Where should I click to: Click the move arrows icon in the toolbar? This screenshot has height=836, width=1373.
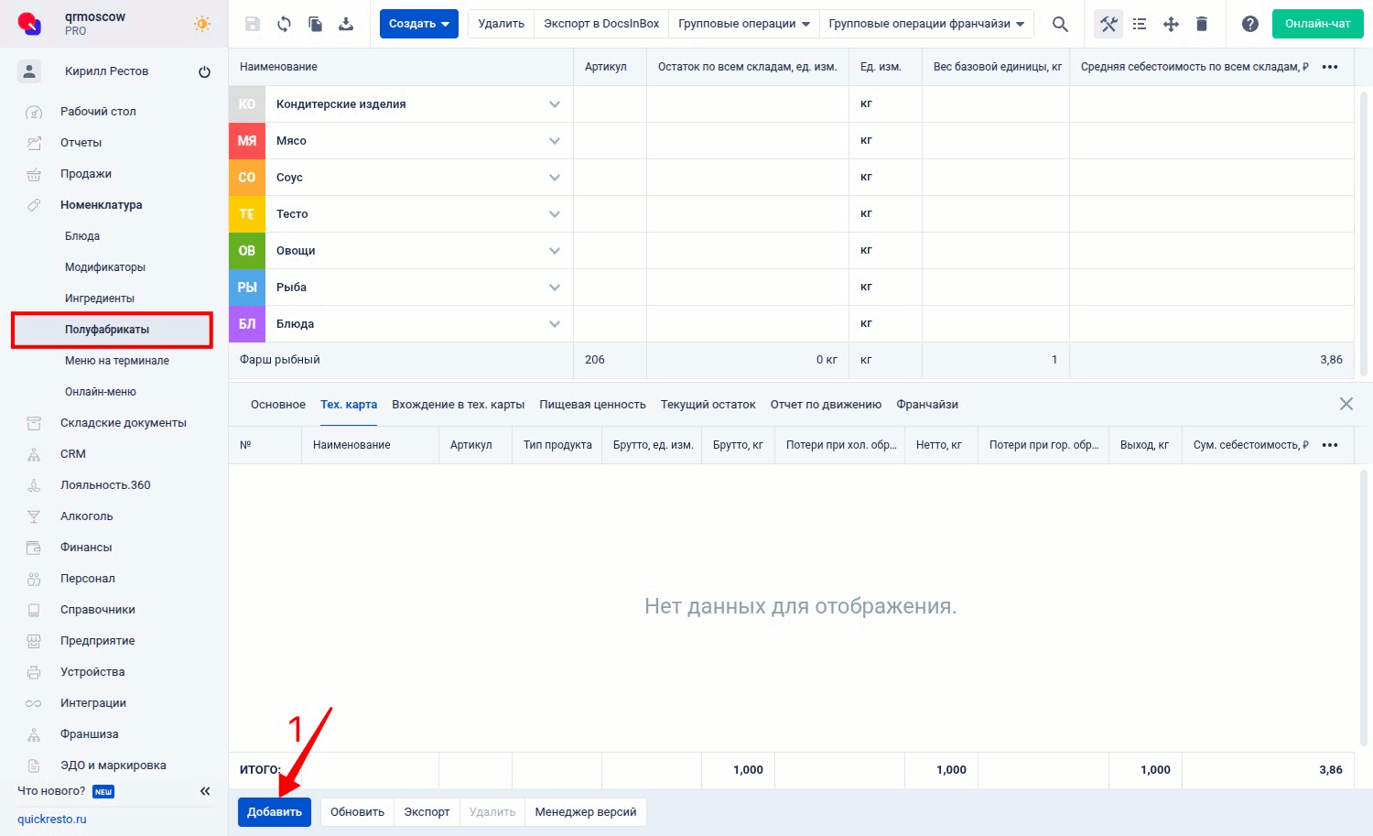click(x=1171, y=24)
